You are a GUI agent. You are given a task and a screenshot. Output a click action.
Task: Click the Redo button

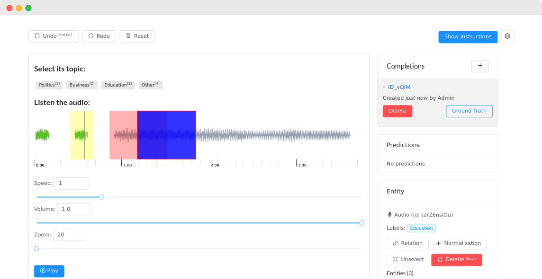(99, 36)
